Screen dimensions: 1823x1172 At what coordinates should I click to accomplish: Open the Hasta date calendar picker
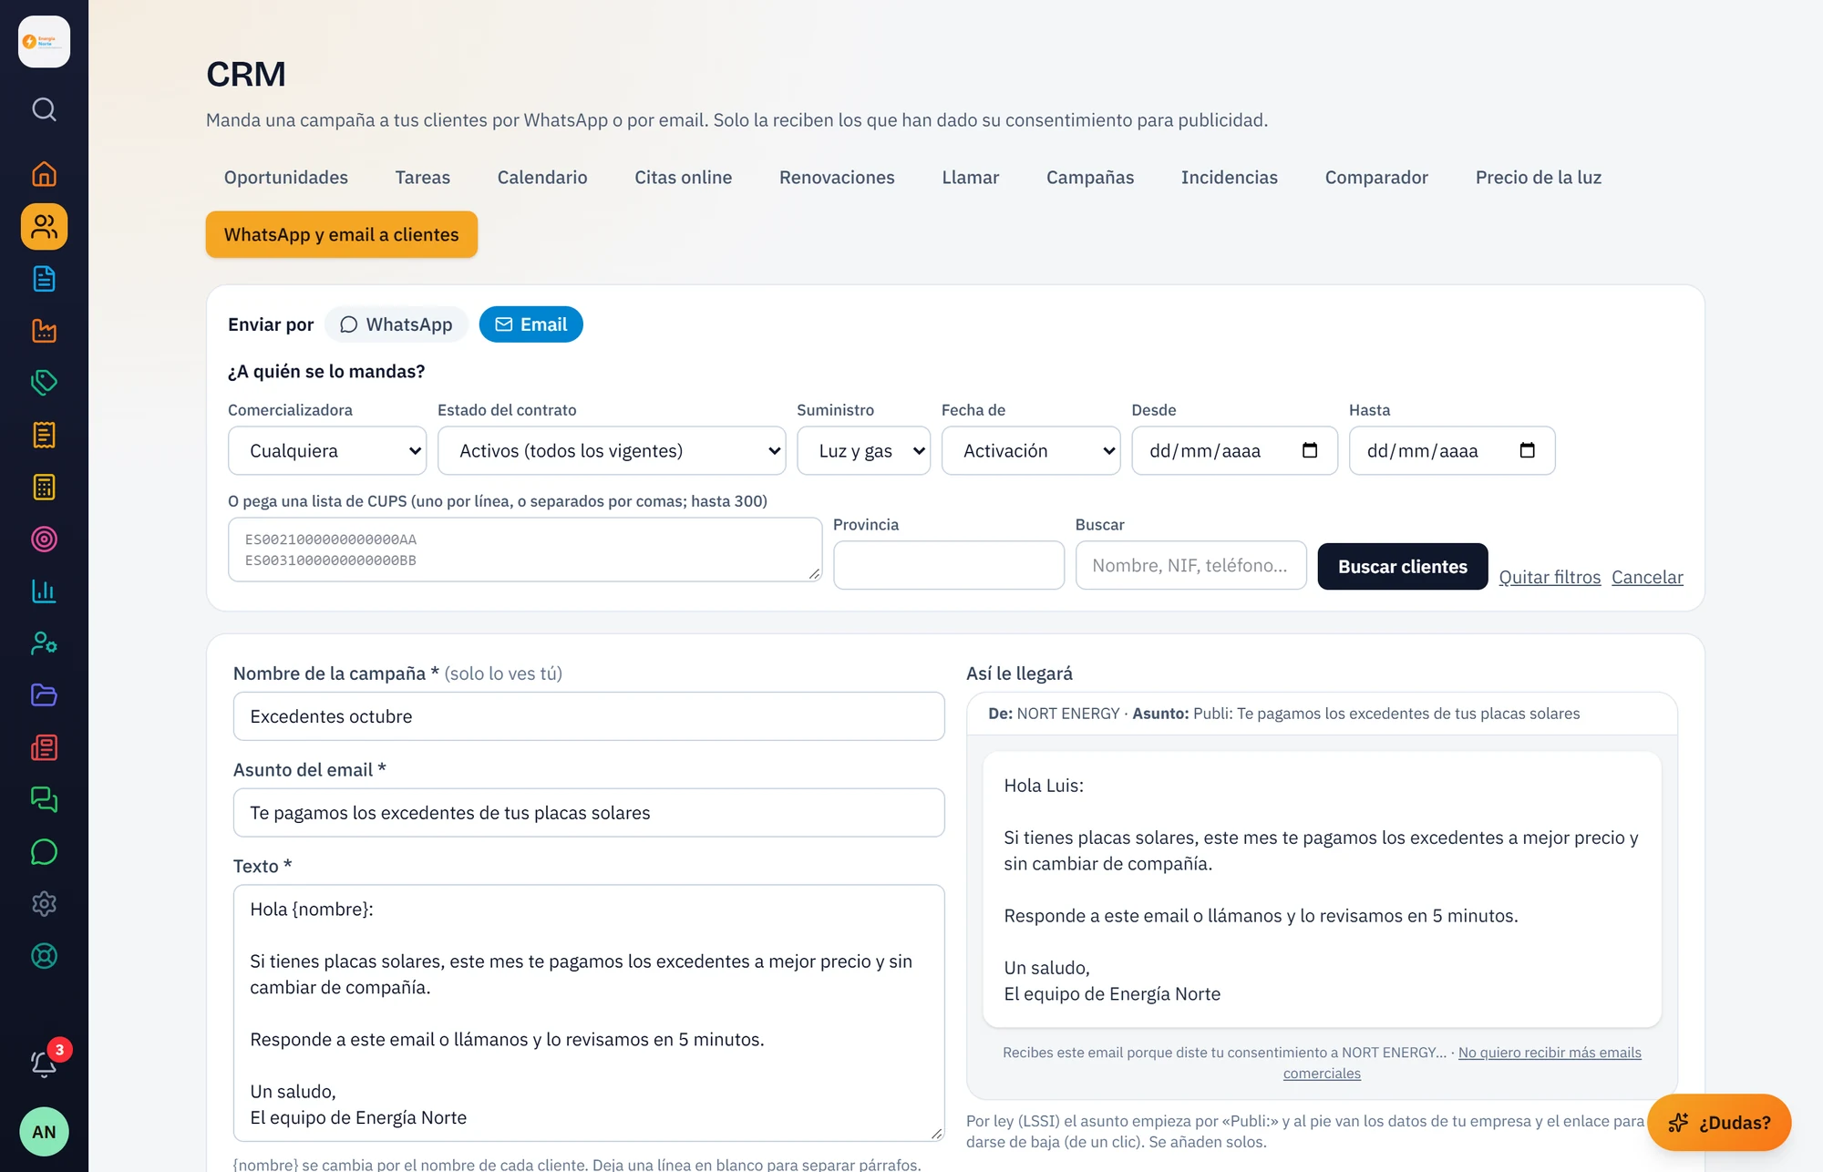pos(1528,450)
